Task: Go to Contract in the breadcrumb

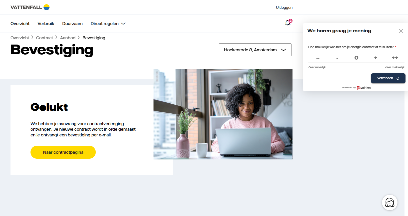Action: pyautogui.click(x=44, y=38)
